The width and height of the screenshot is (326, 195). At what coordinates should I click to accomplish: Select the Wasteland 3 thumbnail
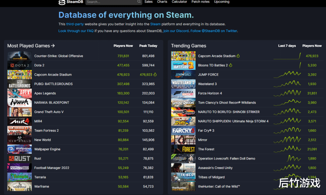point(183,84)
